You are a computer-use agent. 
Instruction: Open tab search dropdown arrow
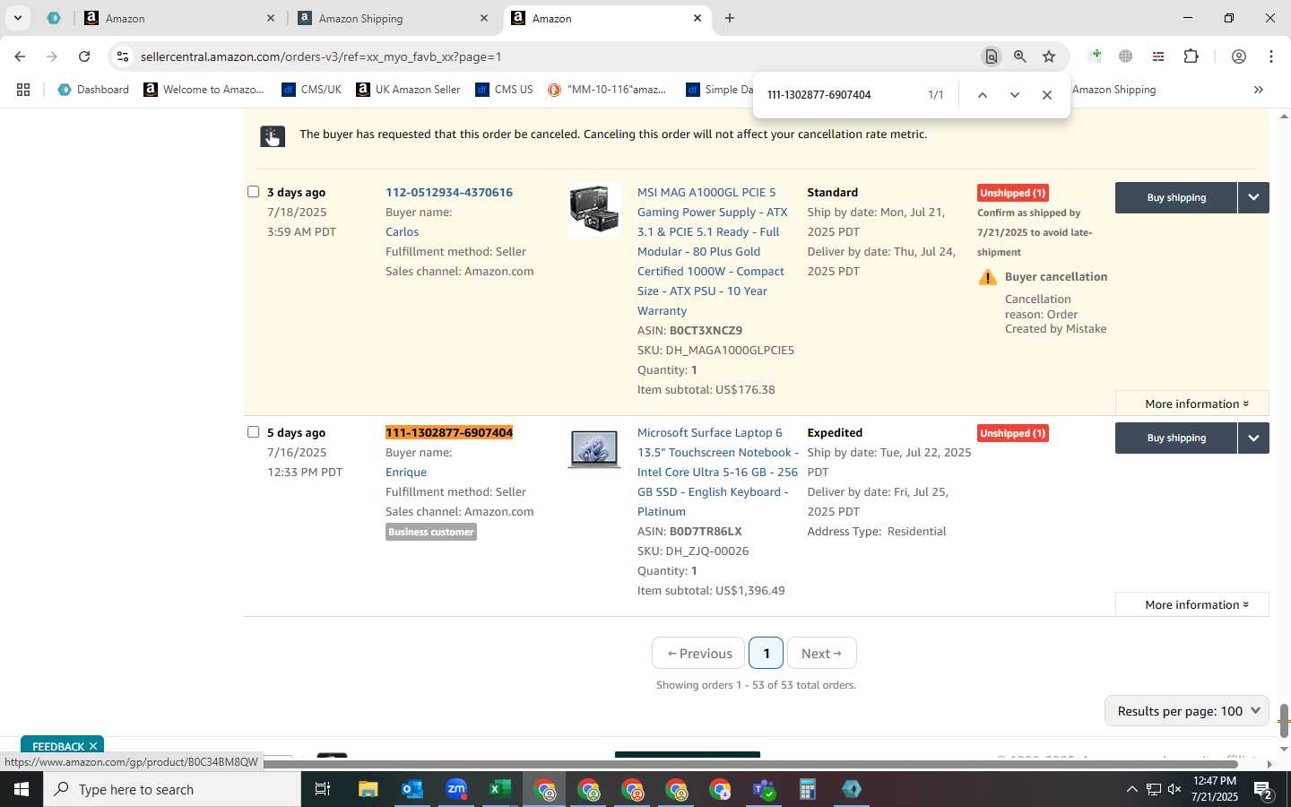click(x=17, y=18)
